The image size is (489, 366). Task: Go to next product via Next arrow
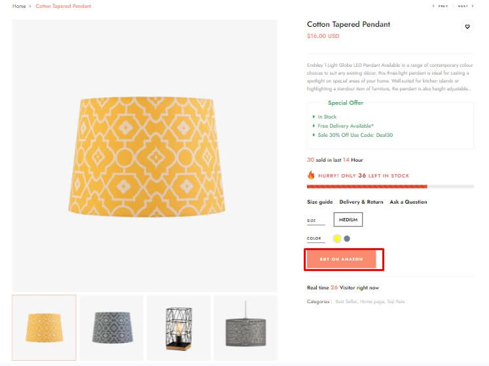pyautogui.click(x=465, y=6)
